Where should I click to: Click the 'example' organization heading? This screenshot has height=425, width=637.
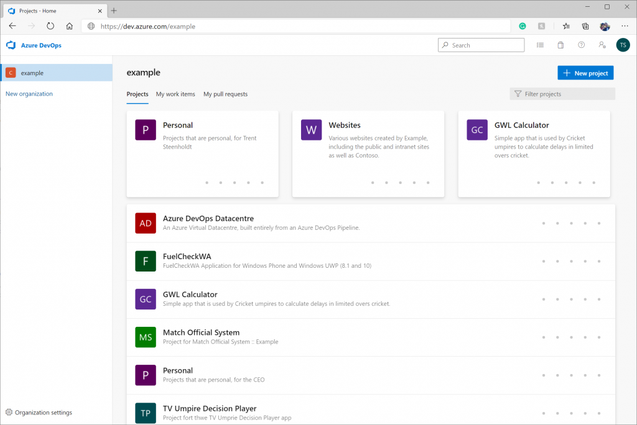pos(144,73)
